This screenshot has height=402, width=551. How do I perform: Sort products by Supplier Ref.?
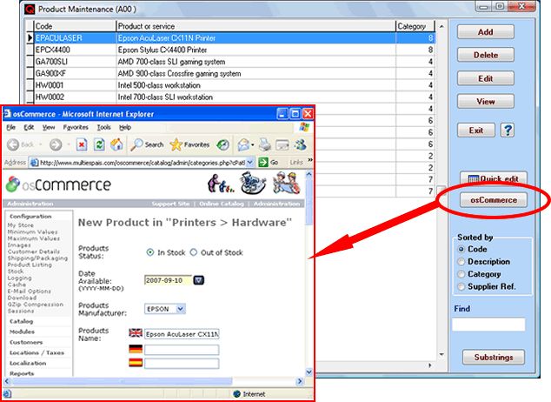tap(461, 286)
